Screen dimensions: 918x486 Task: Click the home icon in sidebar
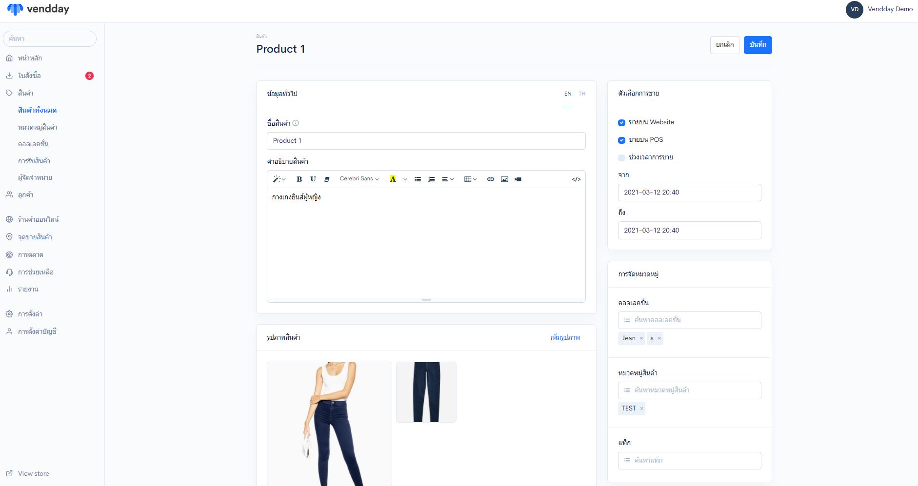9,58
